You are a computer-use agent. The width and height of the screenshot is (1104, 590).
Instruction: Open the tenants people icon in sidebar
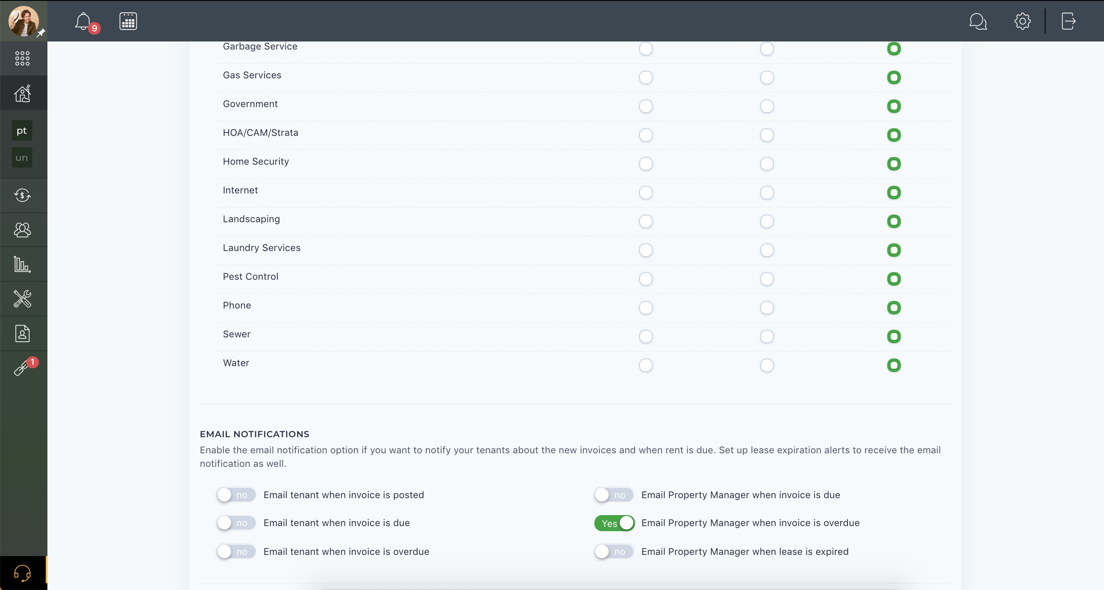point(22,230)
